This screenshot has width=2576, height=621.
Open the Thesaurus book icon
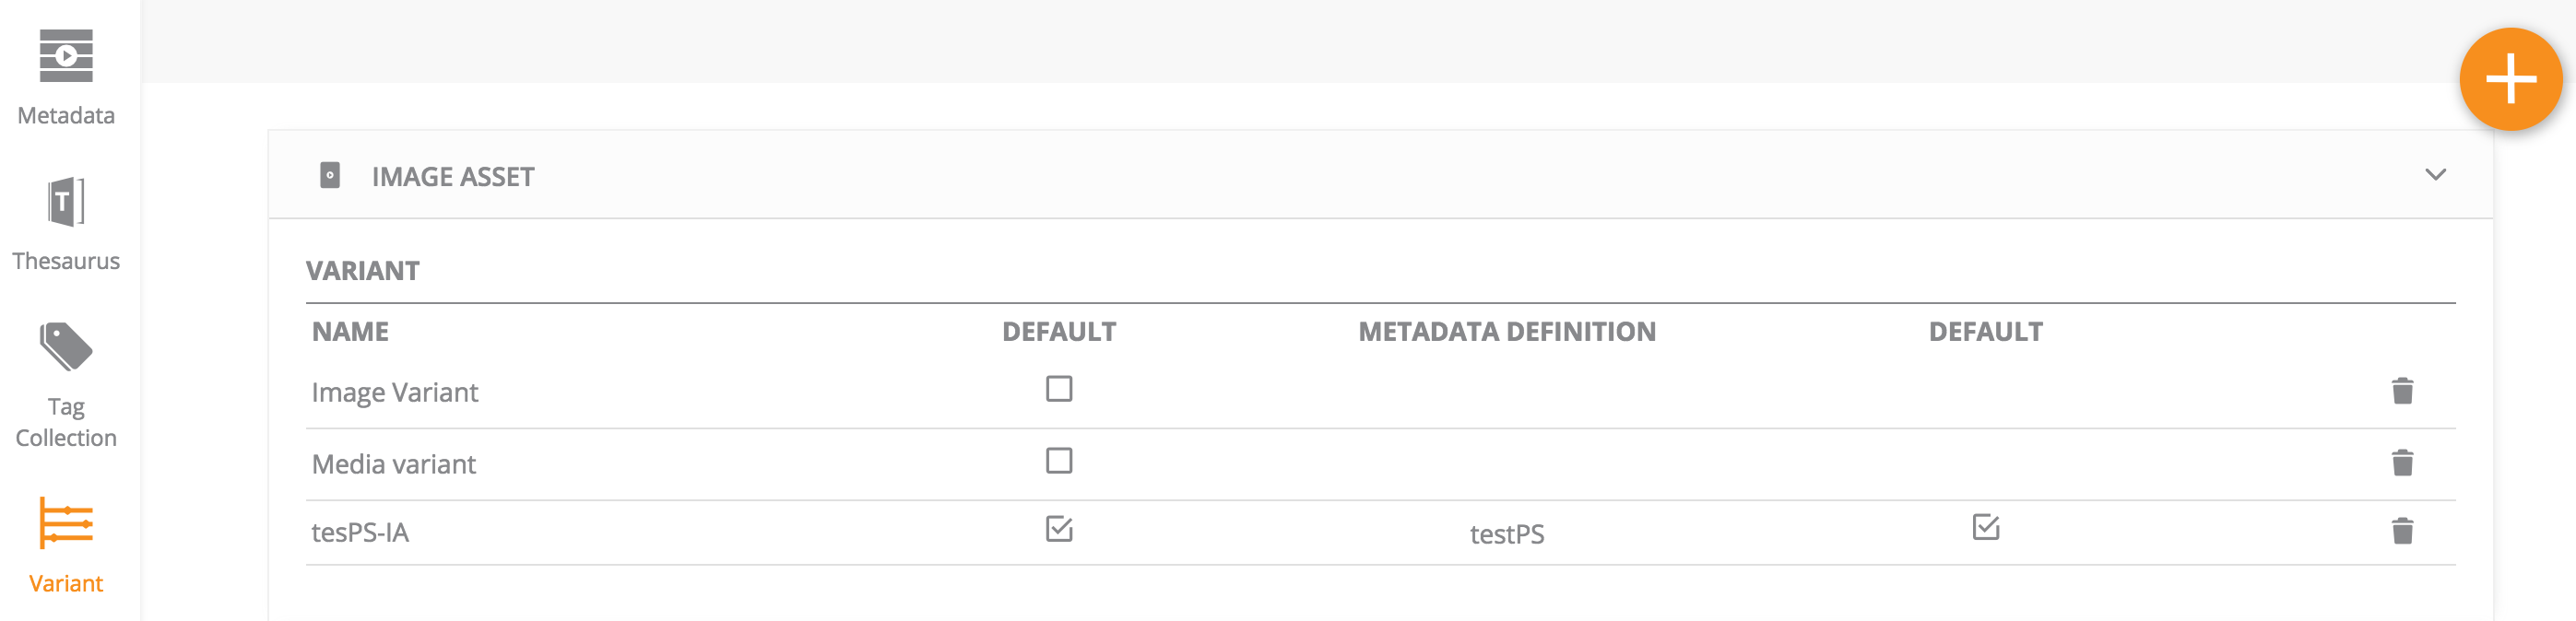(x=66, y=202)
